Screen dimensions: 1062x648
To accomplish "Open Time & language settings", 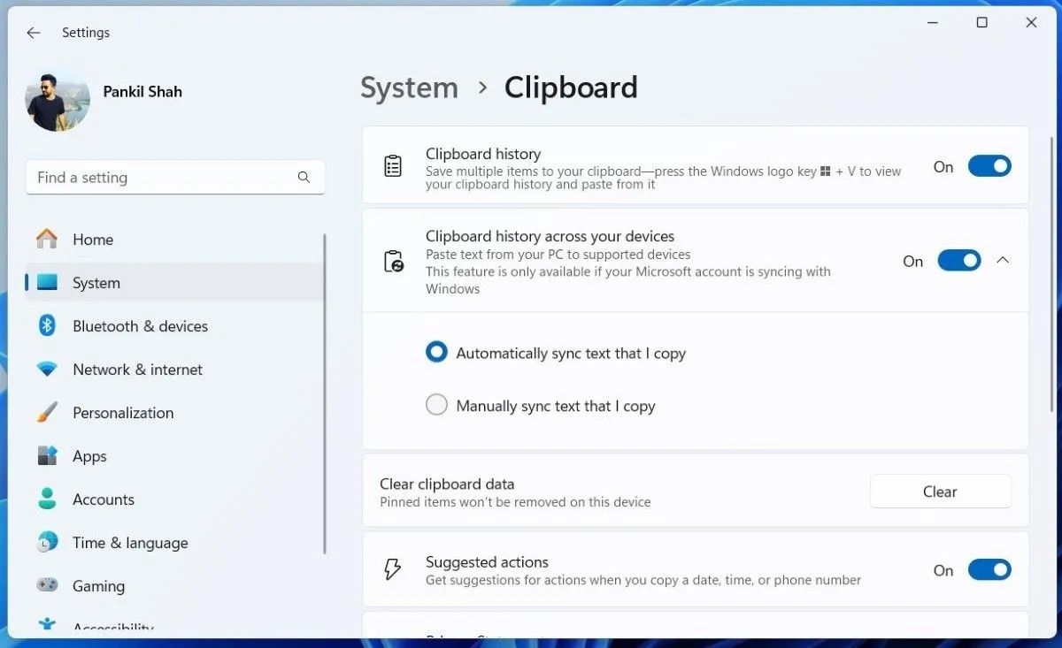I will point(46,543).
